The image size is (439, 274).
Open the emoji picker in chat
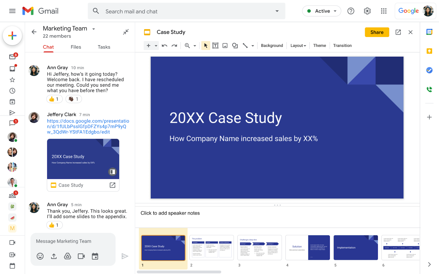point(40,256)
